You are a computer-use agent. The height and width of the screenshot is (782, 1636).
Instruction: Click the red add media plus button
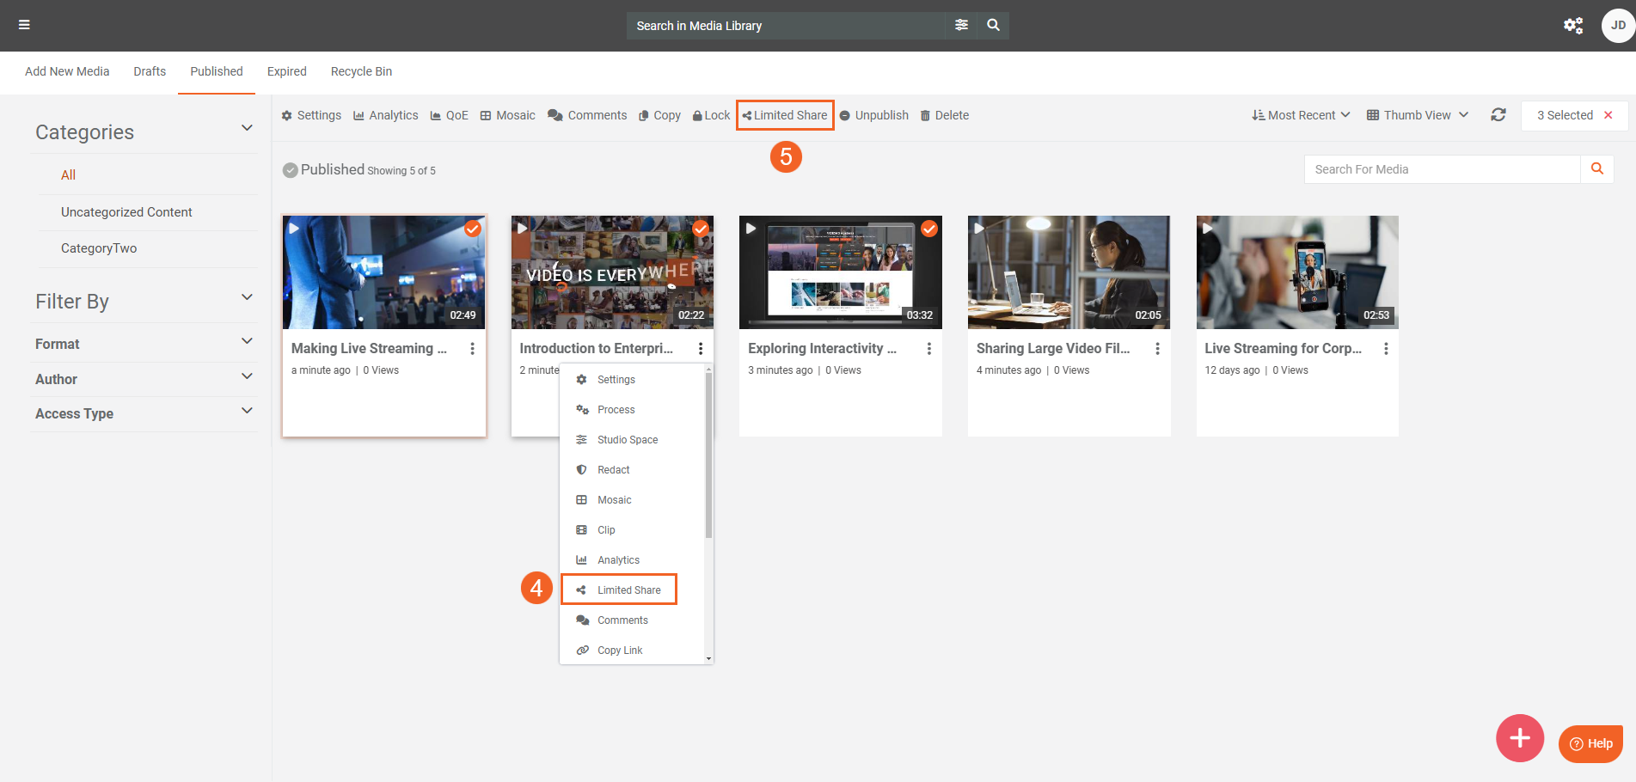[1519, 737]
